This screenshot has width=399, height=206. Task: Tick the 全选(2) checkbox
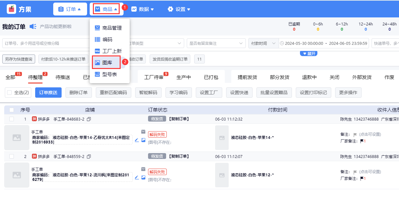(x=10, y=93)
